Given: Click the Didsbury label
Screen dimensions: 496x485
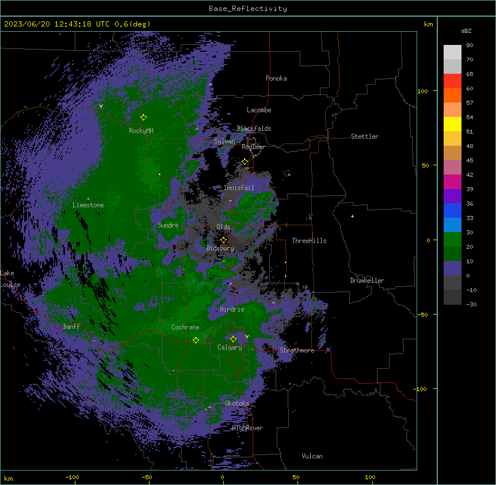Looking at the screenshot, I should (220, 248).
